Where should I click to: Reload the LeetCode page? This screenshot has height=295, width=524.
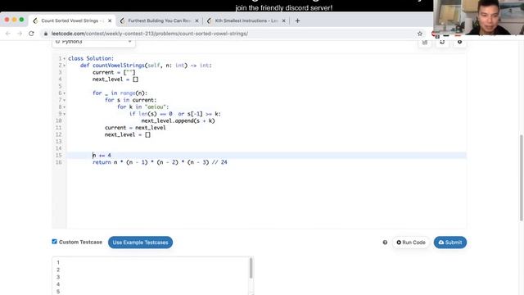[x=31, y=34]
